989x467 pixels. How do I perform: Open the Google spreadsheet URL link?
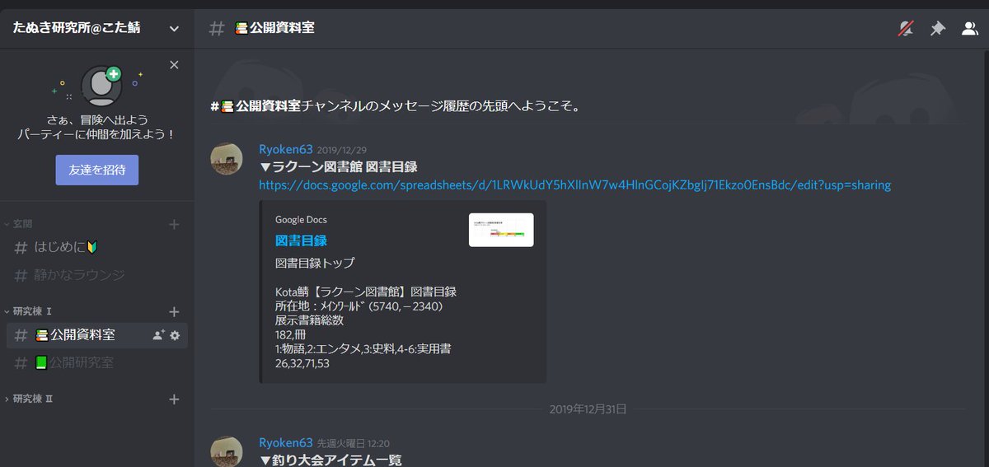pyautogui.click(x=575, y=185)
